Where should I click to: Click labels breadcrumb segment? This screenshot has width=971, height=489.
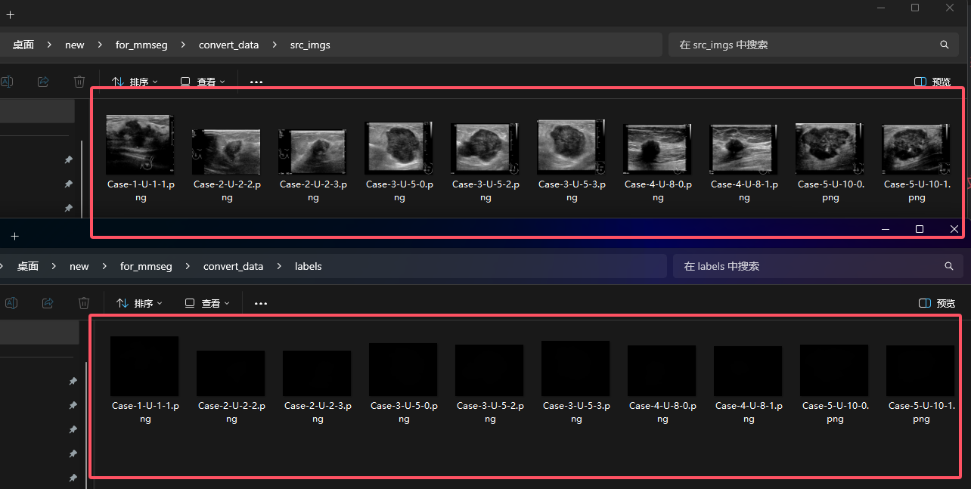tap(308, 266)
